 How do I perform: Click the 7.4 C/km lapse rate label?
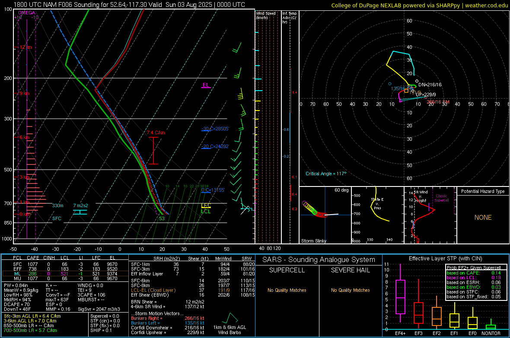coord(156,133)
